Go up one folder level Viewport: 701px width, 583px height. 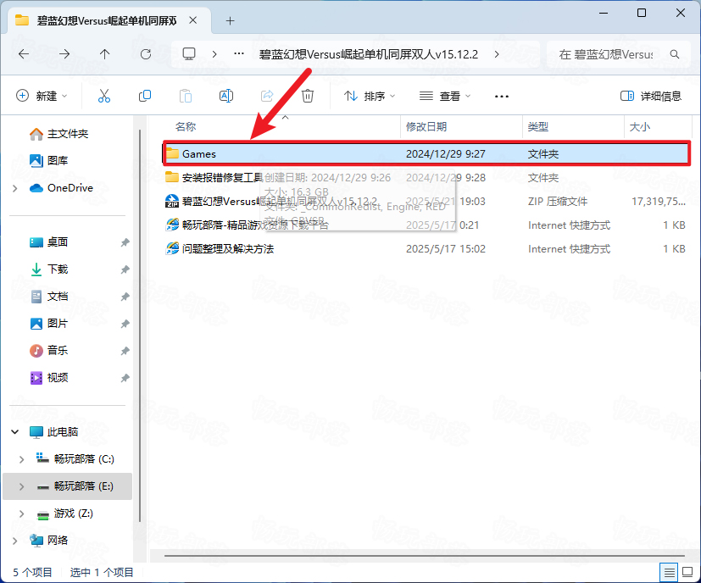(104, 54)
